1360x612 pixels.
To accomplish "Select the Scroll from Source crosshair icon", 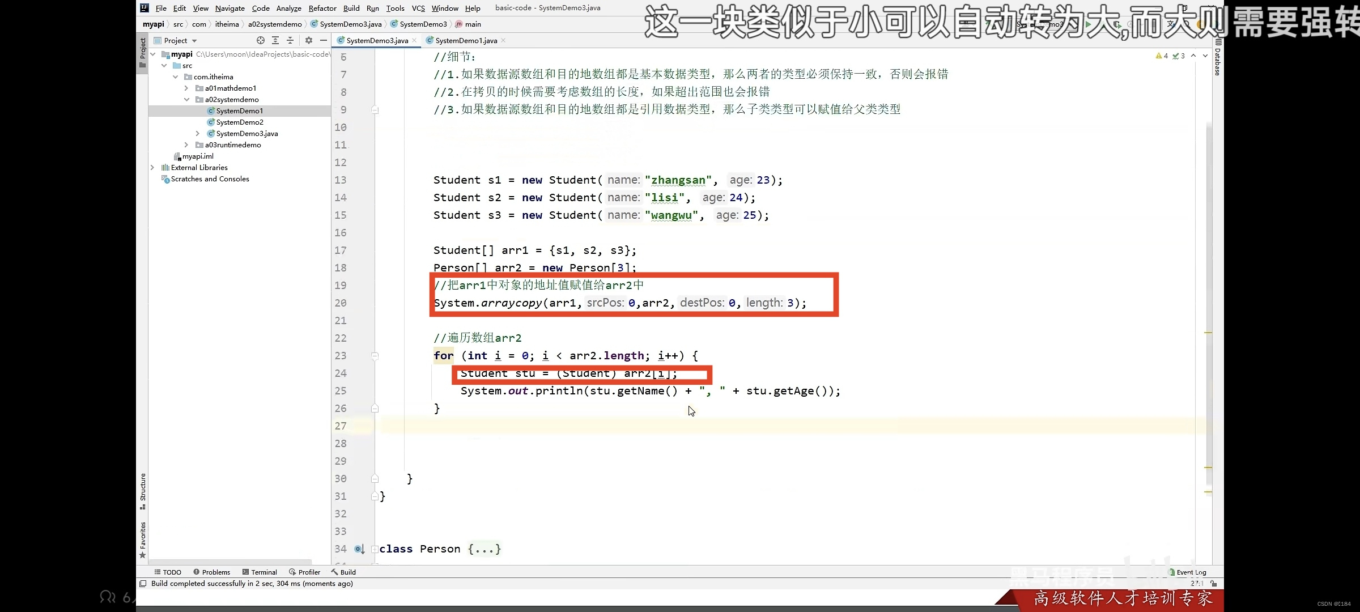I will pyautogui.click(x=261, y=40).
